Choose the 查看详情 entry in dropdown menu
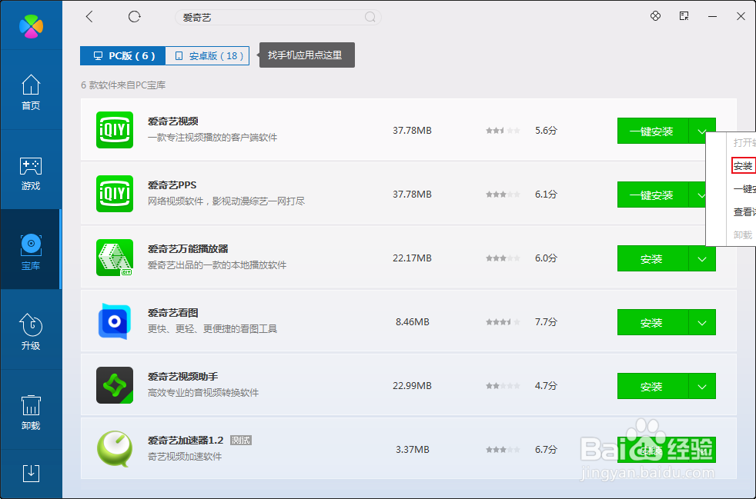The height and width of the screenshot is (499, 756). coord(744,212)
